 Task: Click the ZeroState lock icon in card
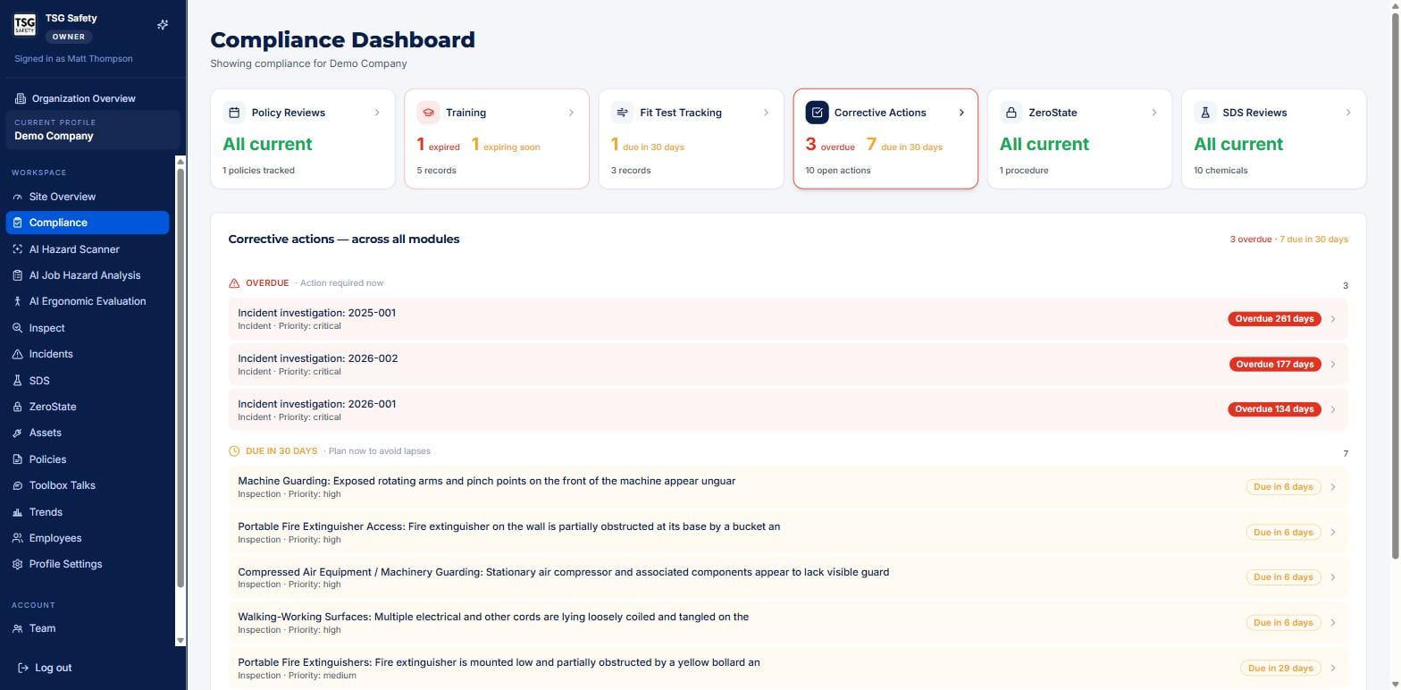click(x=1011, y=113)
